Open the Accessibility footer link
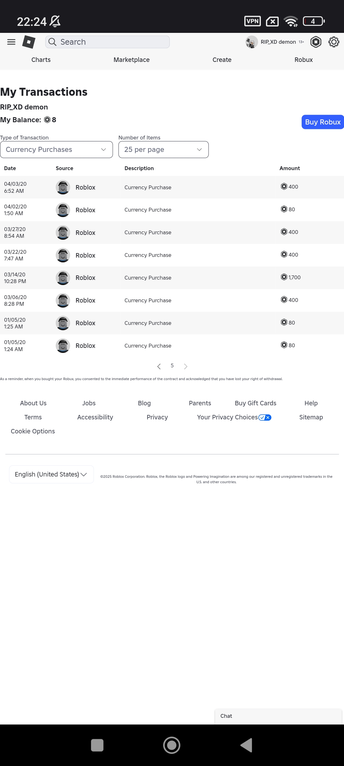 click(95, 417)
